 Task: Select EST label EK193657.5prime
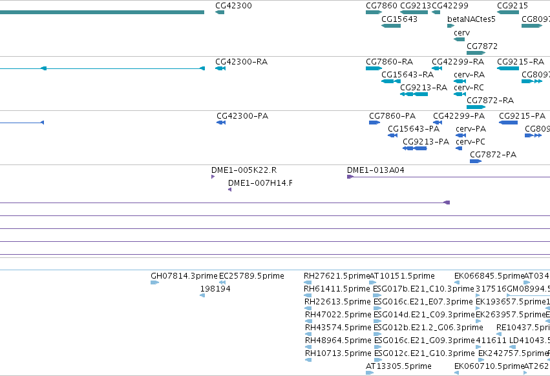511,302
